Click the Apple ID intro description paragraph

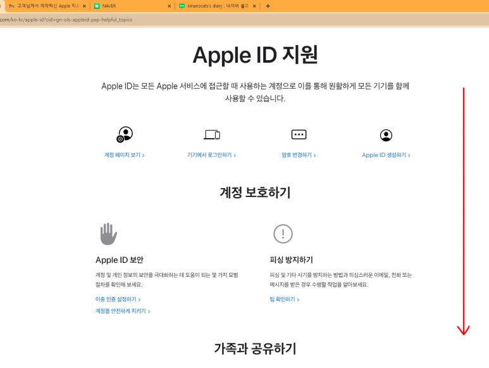pos(255,92)
